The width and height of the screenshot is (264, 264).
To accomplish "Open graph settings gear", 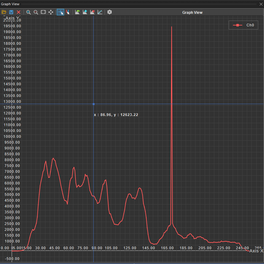I will 110,12.
